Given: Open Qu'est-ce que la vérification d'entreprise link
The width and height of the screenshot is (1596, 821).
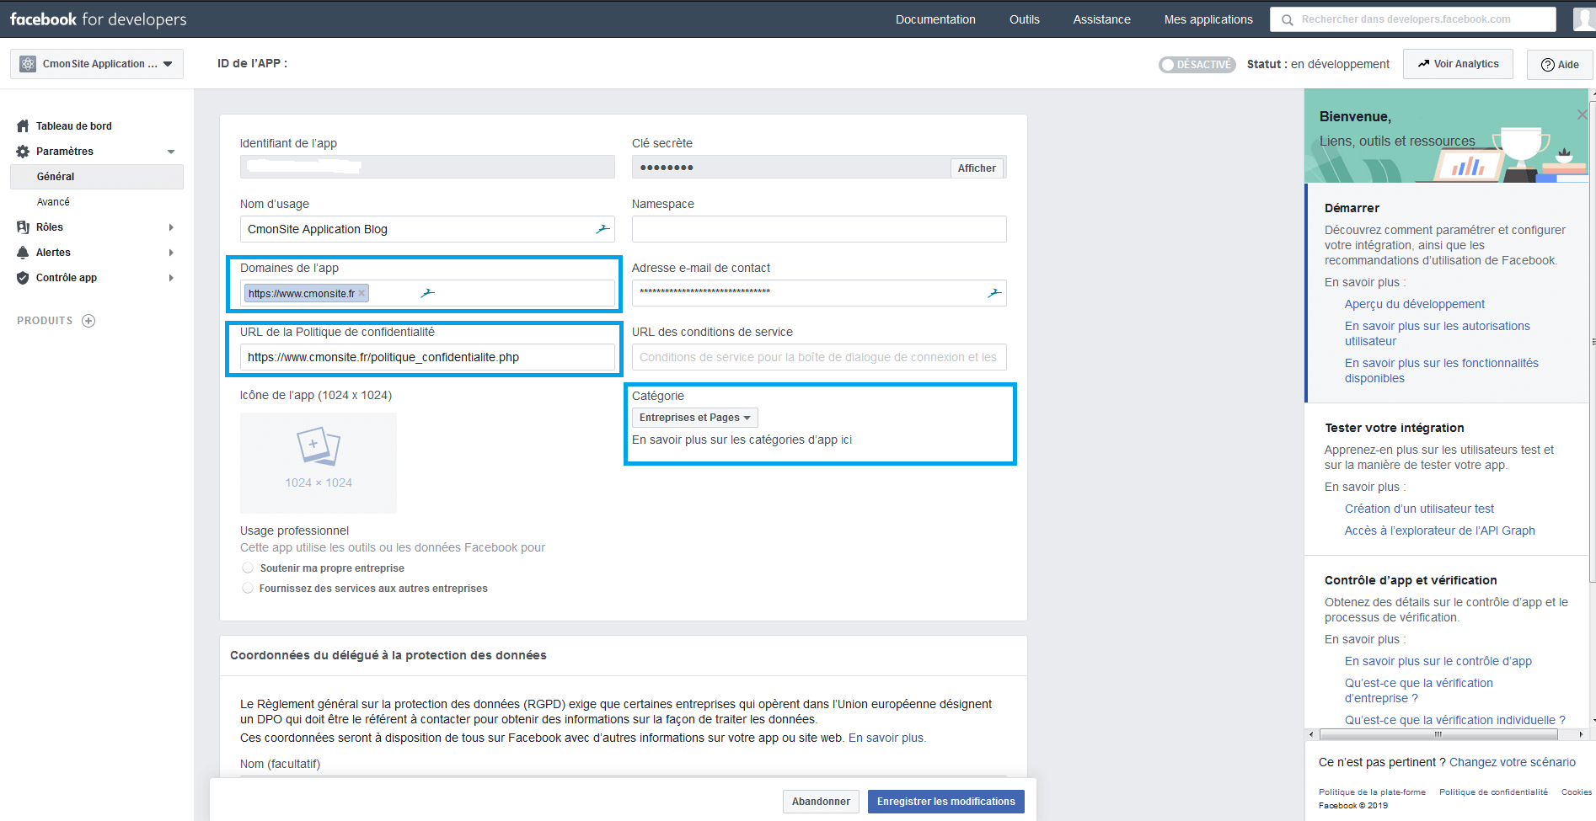Looking at the screenshot, I should 1419,690.
